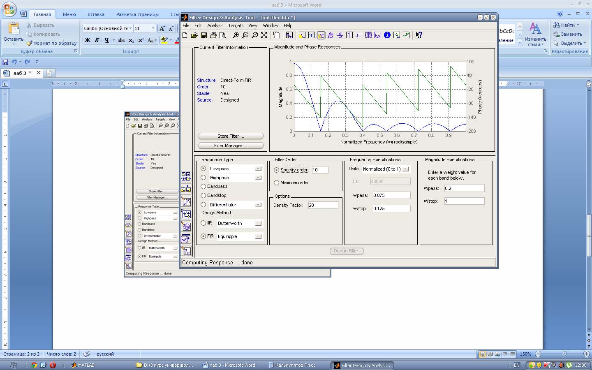This screenshot has height=370, width=592.
Task: Click Изменить стили in Word ribbon
Action: click(x=535, y=35)
